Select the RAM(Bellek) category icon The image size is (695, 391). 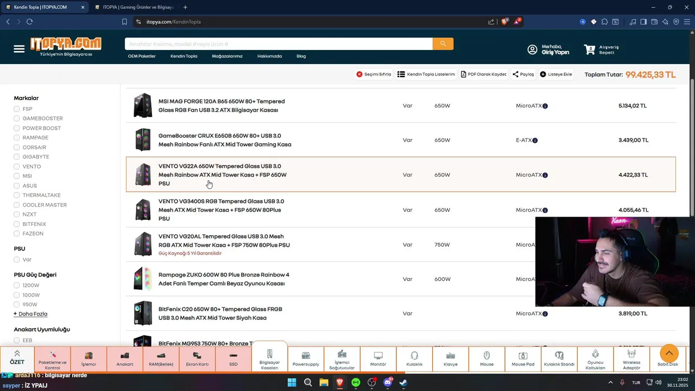(x=161, y=358)
